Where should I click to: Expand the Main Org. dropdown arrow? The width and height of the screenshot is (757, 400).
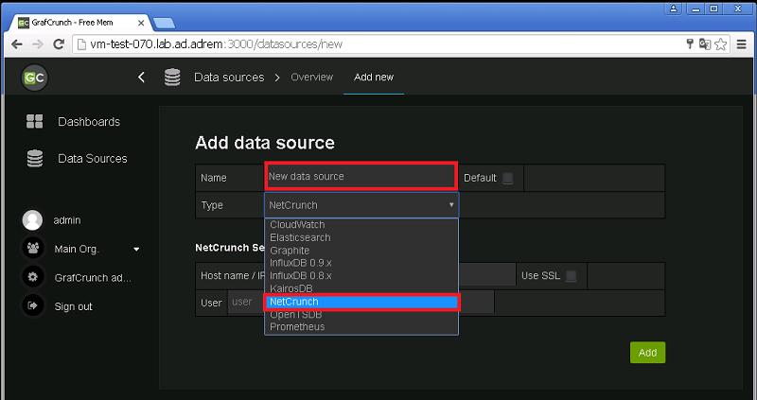click(136, 249)
